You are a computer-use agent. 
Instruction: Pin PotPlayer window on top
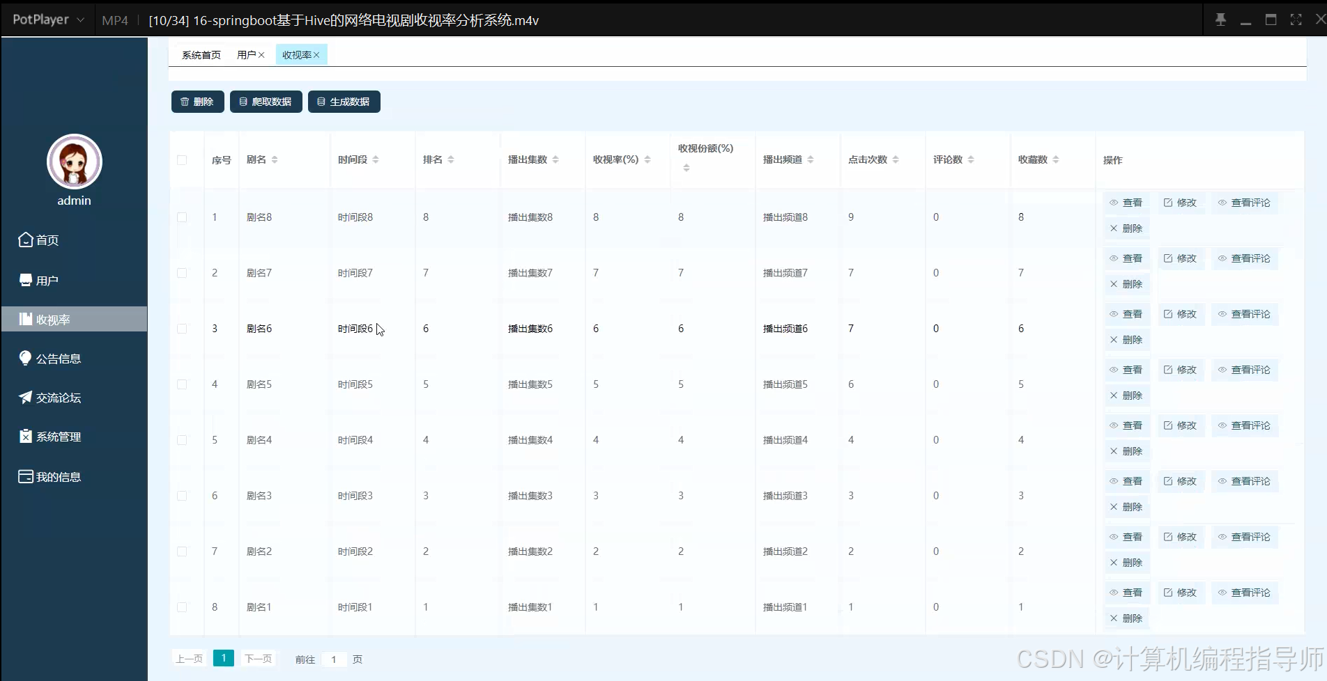[1220, 19]
